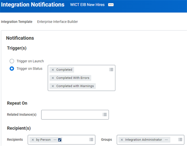
Task: Remove the Completed With Errors chip
Action: [53, 78]
